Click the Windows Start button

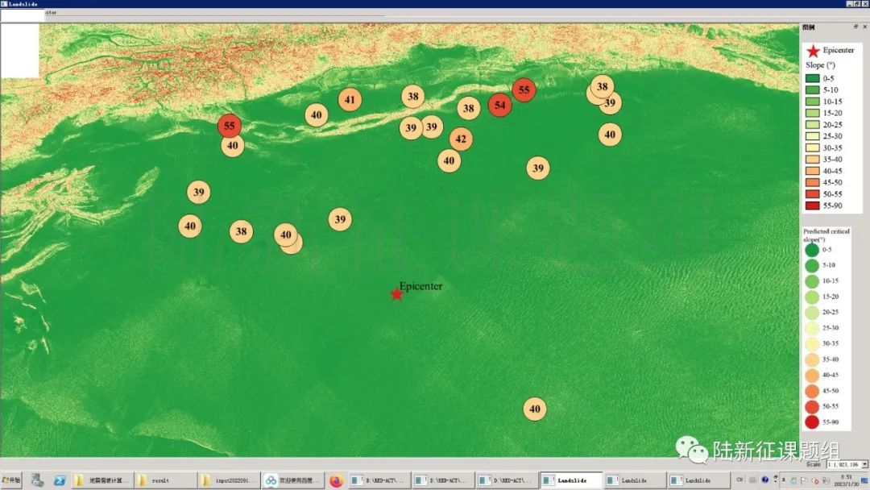click(11, 481)
